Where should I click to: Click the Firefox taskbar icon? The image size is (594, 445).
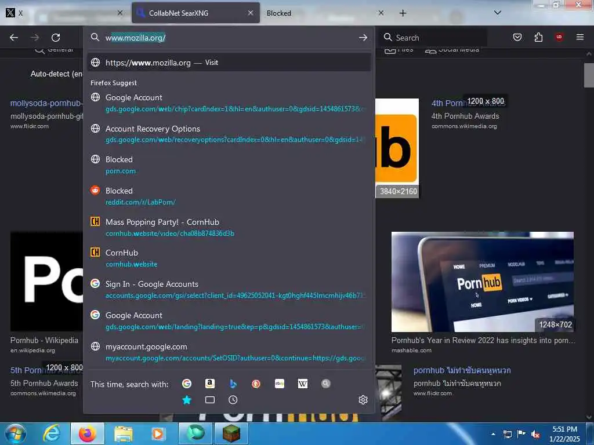[88, 433]
